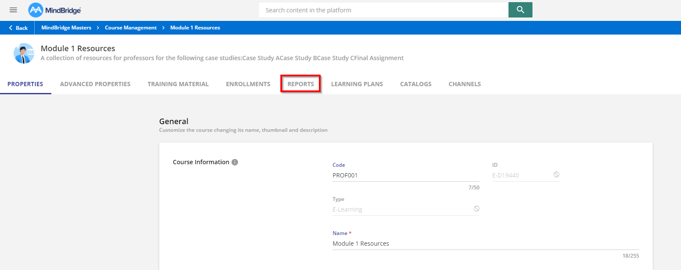The height and width of the screenshot is (270, 681).
Task: Click the Code field PROF001
Action: 406,175
